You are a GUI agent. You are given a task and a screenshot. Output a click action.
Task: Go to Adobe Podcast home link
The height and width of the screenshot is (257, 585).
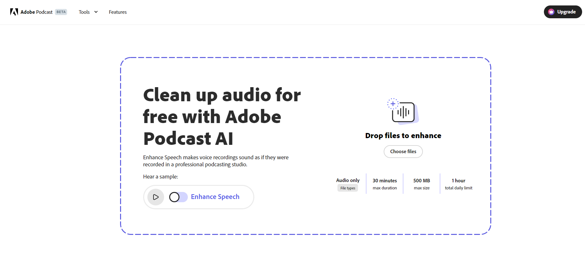[36, 12]
